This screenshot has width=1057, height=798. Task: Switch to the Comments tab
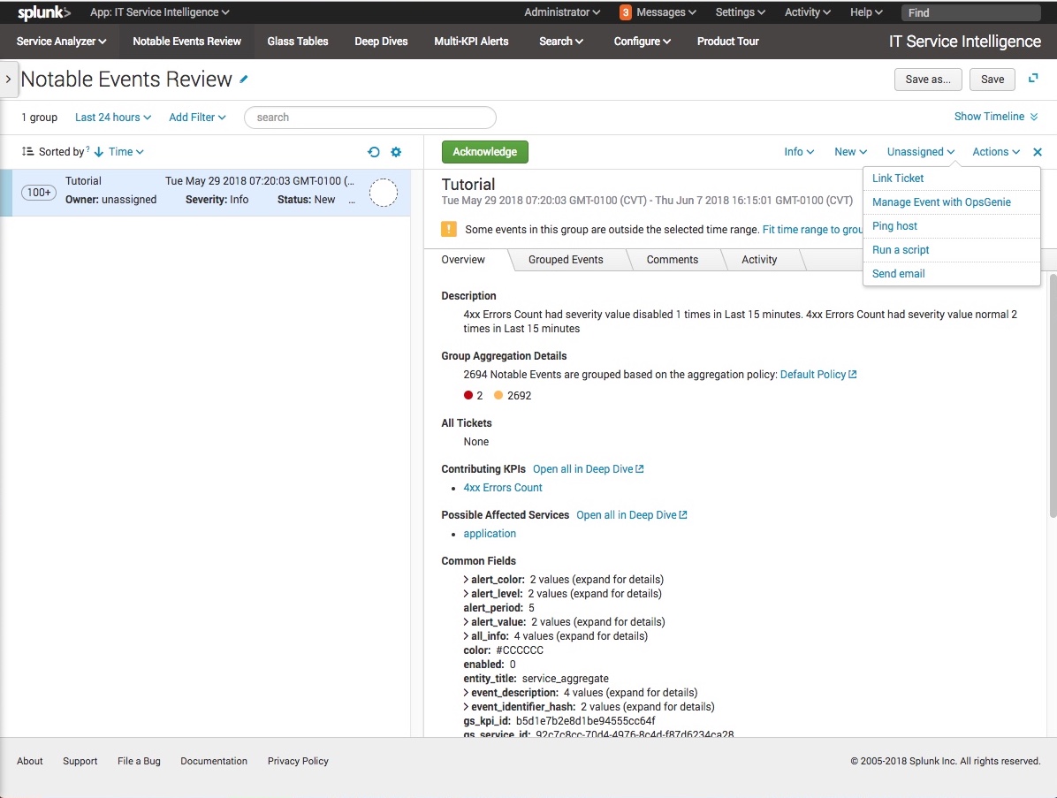click(x=672, y=260)
